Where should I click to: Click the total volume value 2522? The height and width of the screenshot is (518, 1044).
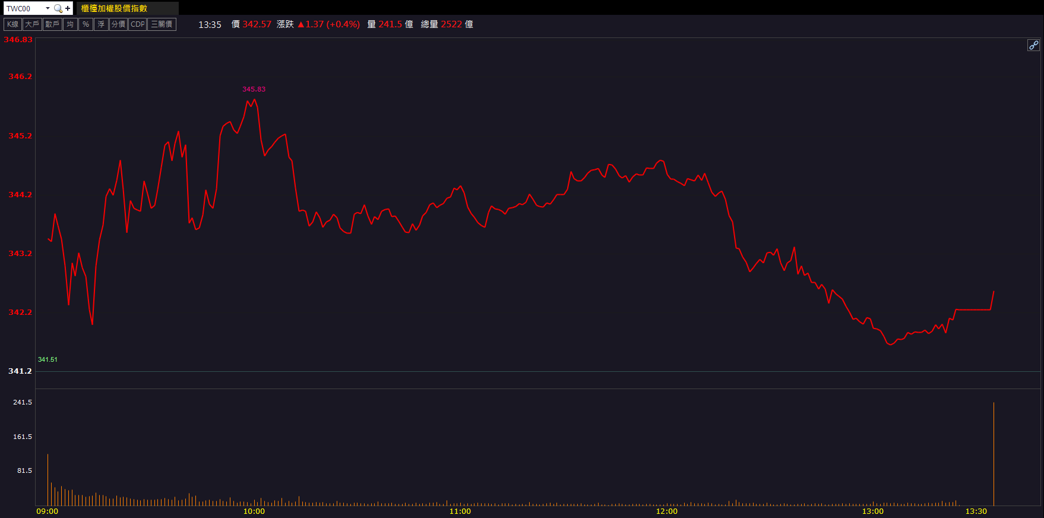click(451, 24)
